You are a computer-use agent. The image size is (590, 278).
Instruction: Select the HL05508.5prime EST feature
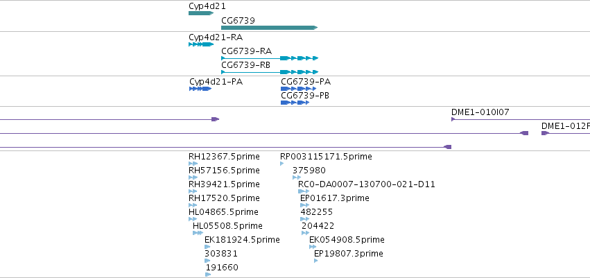click(x=198, y=233)
